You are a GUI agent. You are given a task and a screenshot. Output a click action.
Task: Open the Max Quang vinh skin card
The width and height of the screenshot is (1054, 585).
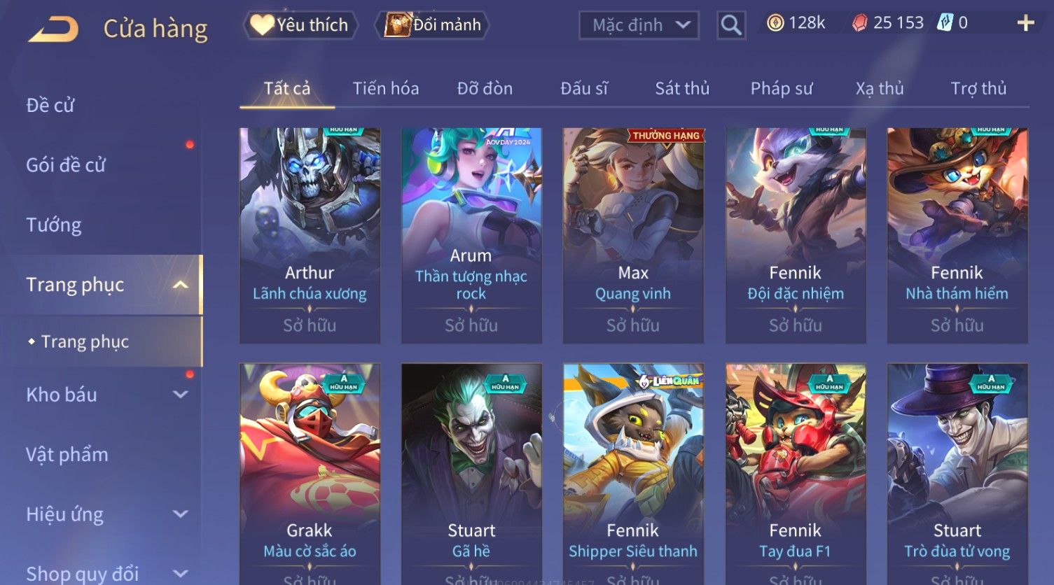point(633,235)
